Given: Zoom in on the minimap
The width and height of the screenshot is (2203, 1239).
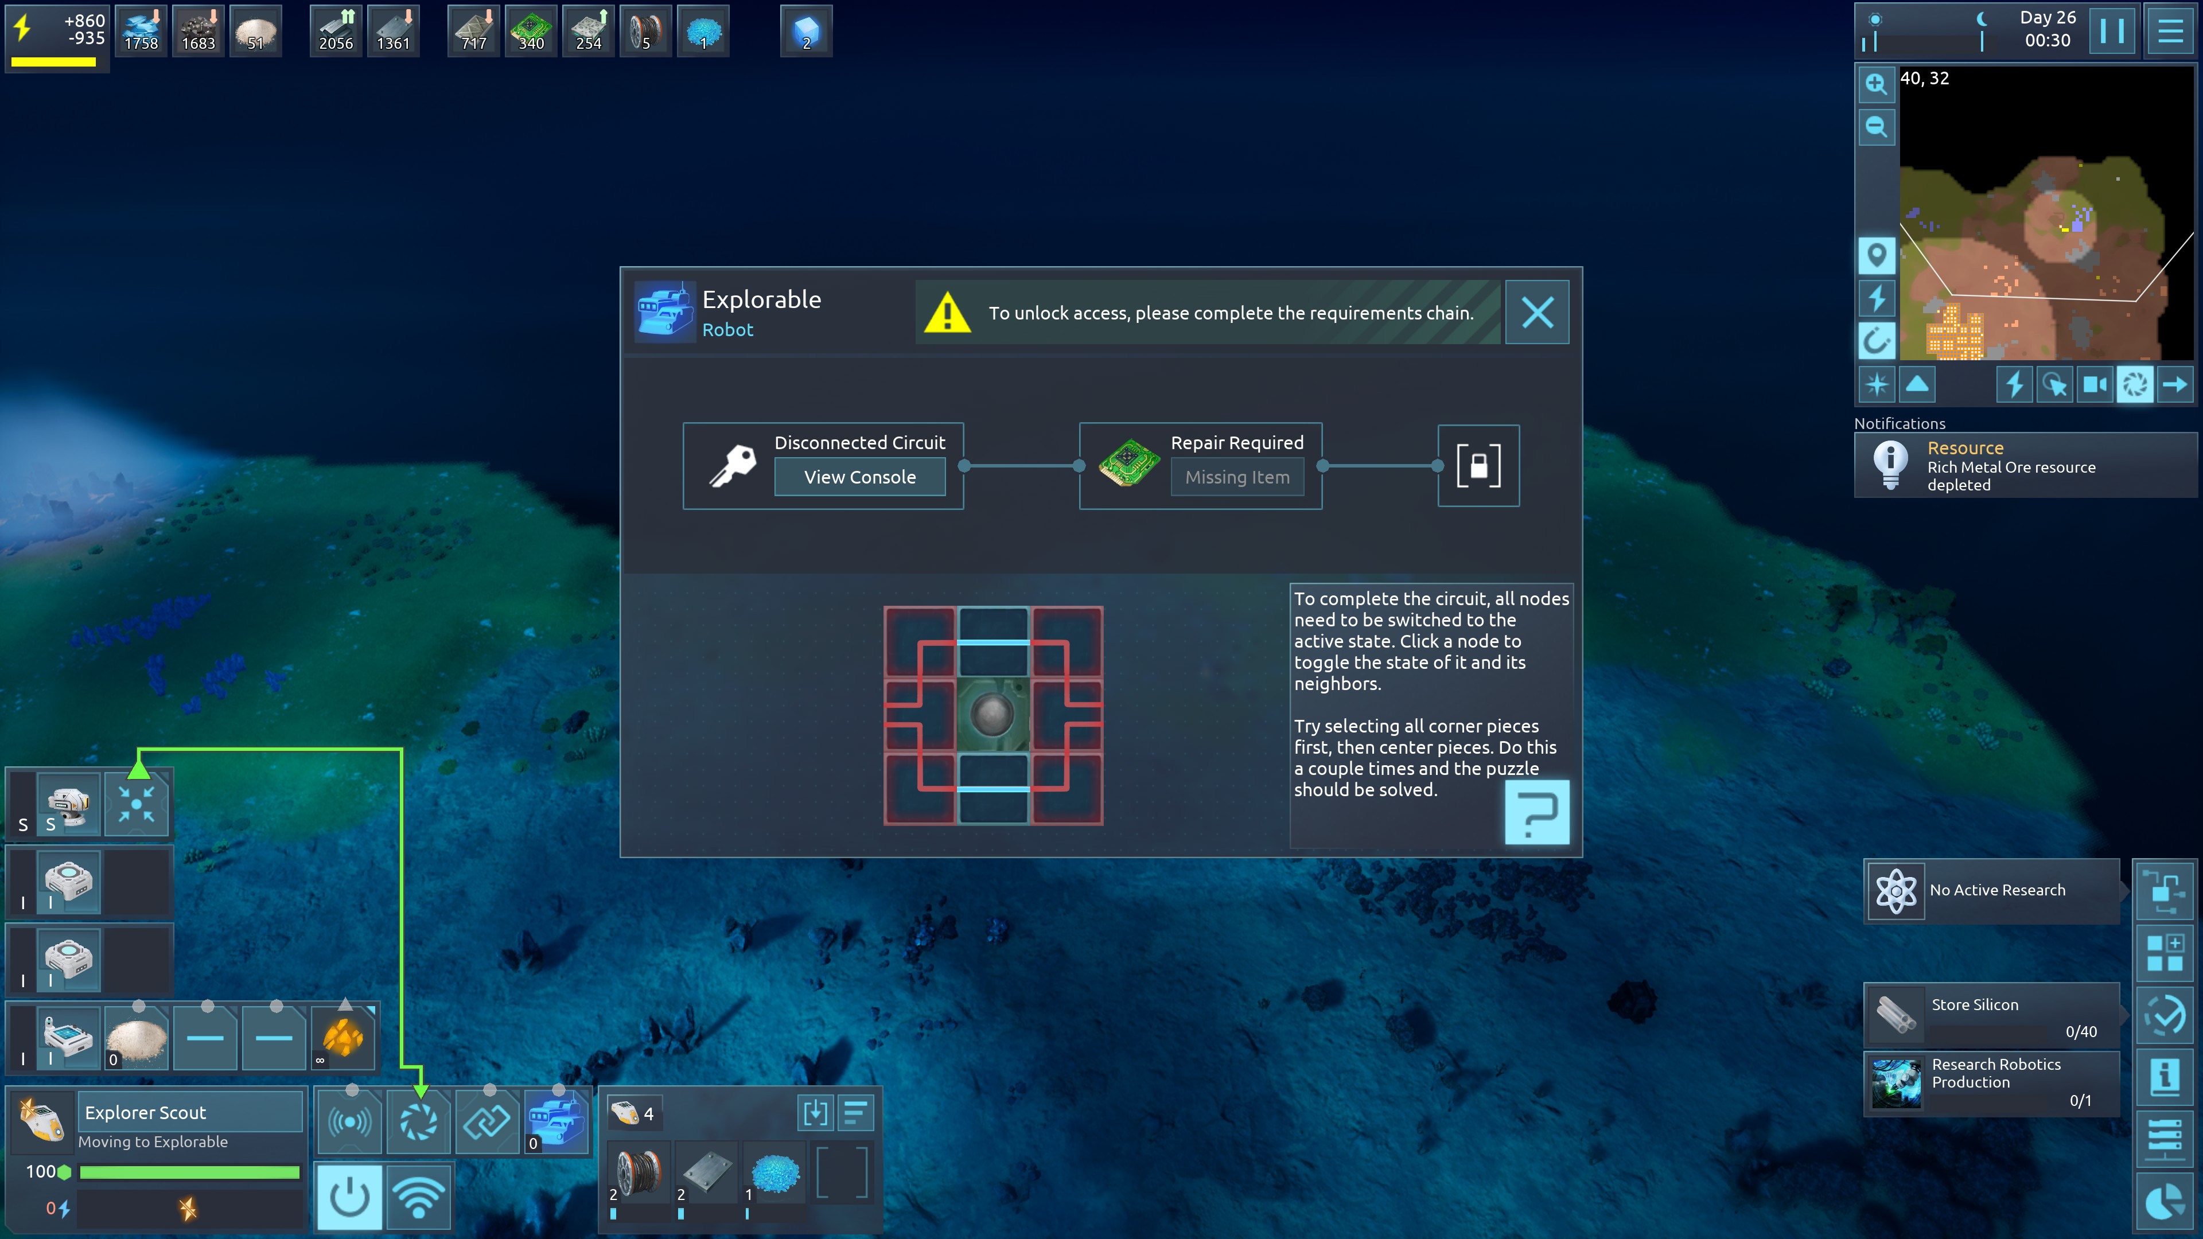Looking at the screenshot, I should point(1877,84).
